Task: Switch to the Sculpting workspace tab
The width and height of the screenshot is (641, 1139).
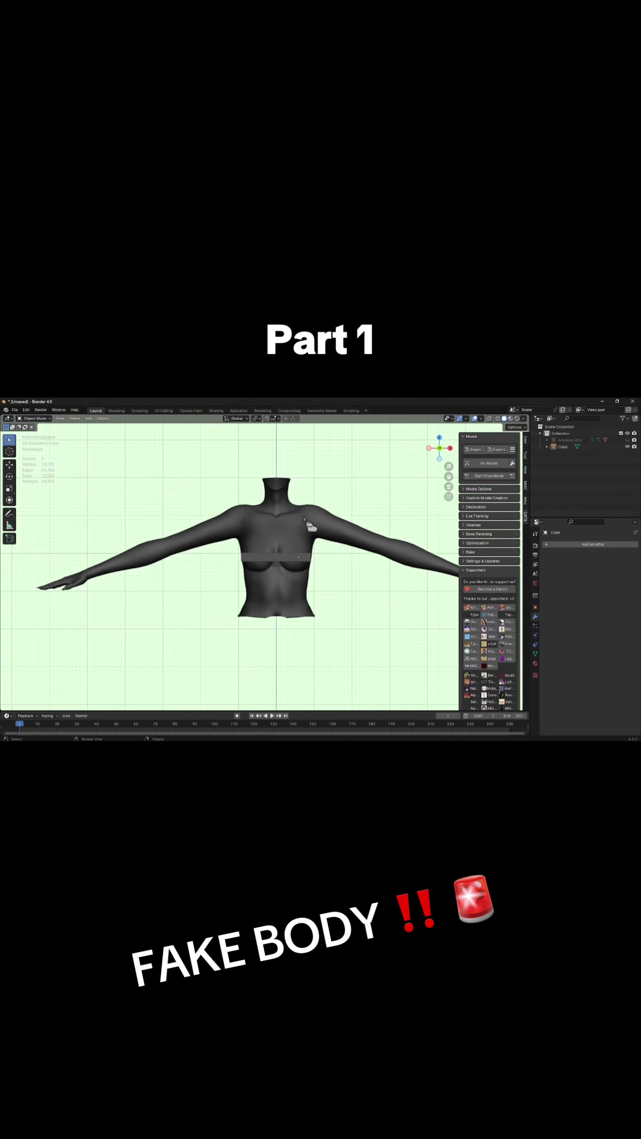Action: [x=140, y=411]
